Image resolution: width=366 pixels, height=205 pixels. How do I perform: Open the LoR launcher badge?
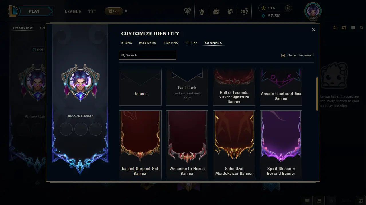pyautogui.click(x=114, y=11)
